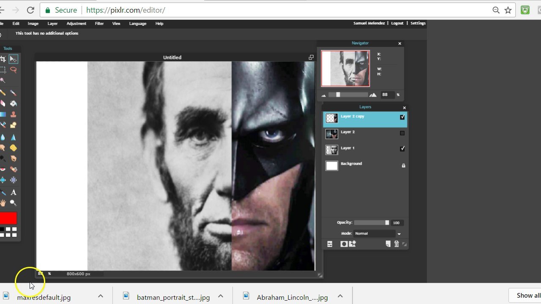Expand maxresdefault.jpg download options

pyautogui.click(x=101, y=296)
